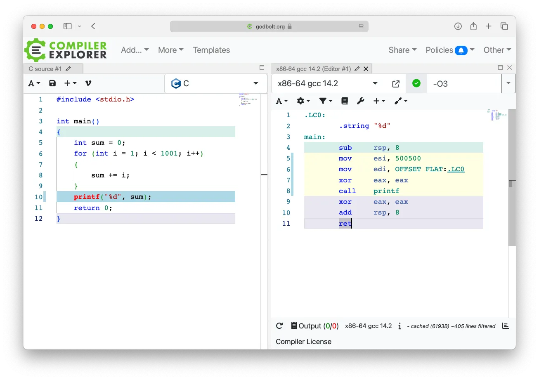Viewport: 539px width, 380px height.
Task: Open the Policies menu
Action: tap(450, 50)
